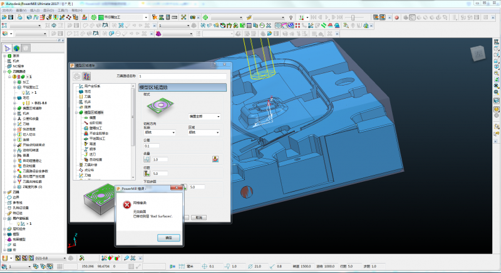501x273 pixels.
Task: Open the 平行精加工 strategy dropdown in toolbar
Action: point(146,17)
